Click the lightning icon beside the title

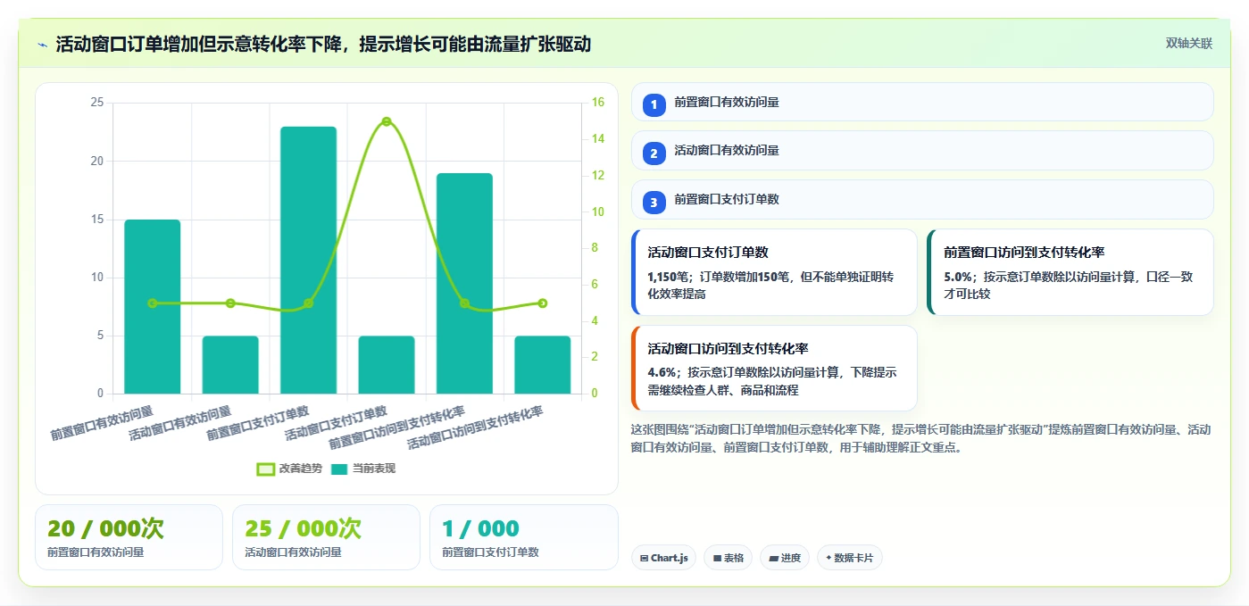[43, 45]
